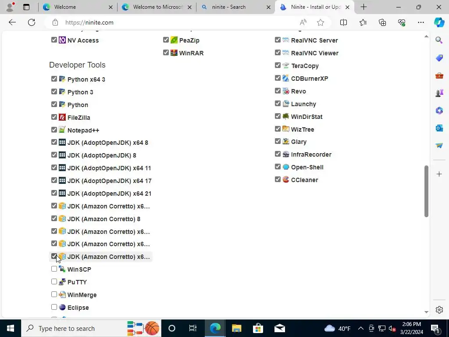Uncheck the CCleaner checkbox
This screenshot has width=449, height=337.
point(278,179)
